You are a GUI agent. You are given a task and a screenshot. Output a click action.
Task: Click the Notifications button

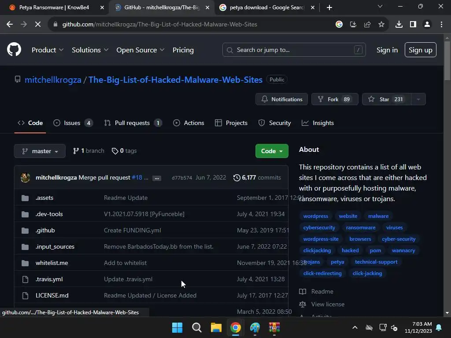point(281,99)
